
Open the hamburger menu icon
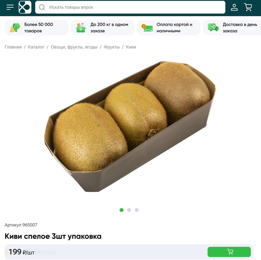[x=10, y=7]
